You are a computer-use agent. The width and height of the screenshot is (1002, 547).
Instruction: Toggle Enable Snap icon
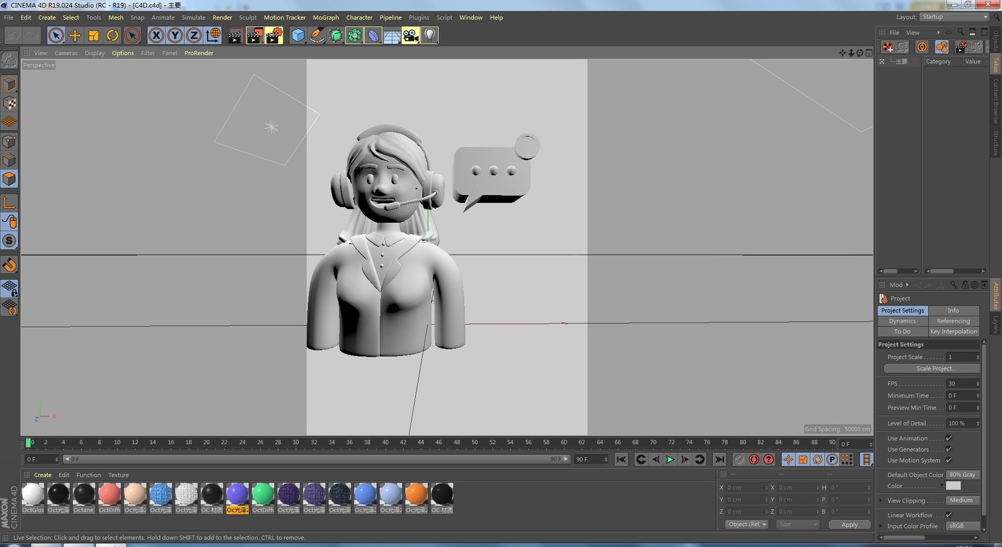9,265
